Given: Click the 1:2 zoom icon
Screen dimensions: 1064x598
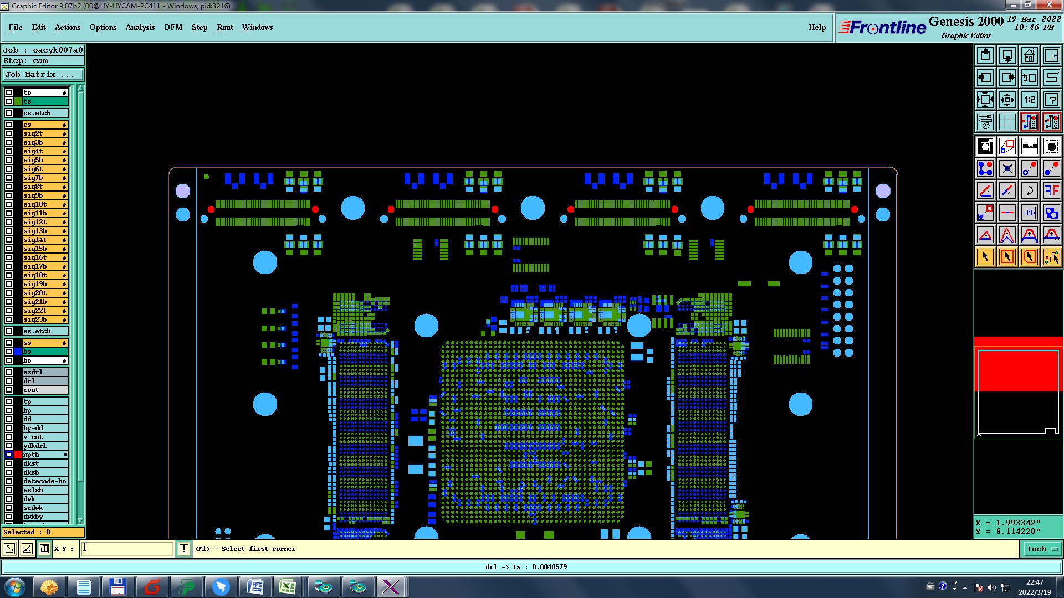Looking at the screenshot, I should coord(1029,100).
